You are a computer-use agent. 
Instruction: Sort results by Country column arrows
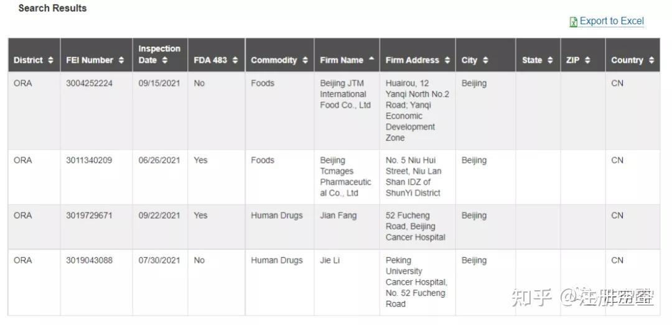(651, 60)
